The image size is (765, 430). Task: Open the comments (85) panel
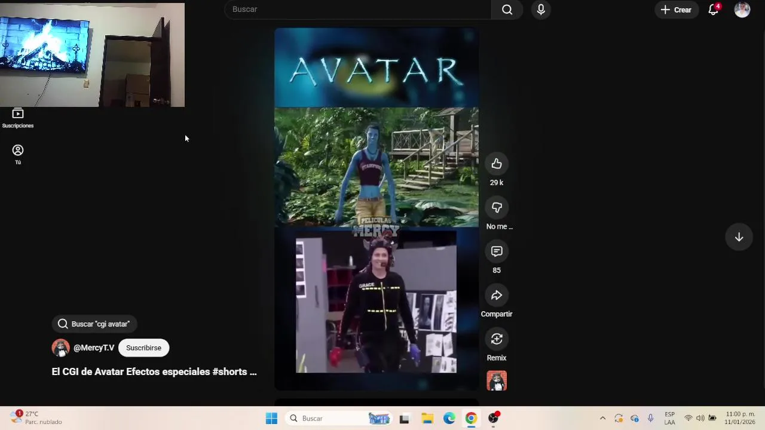tap(497, 251)
